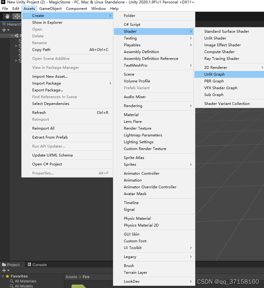The image size is (264, 288).
Task: Choose Refresh in Assets menu
Action: coord(67,113)
